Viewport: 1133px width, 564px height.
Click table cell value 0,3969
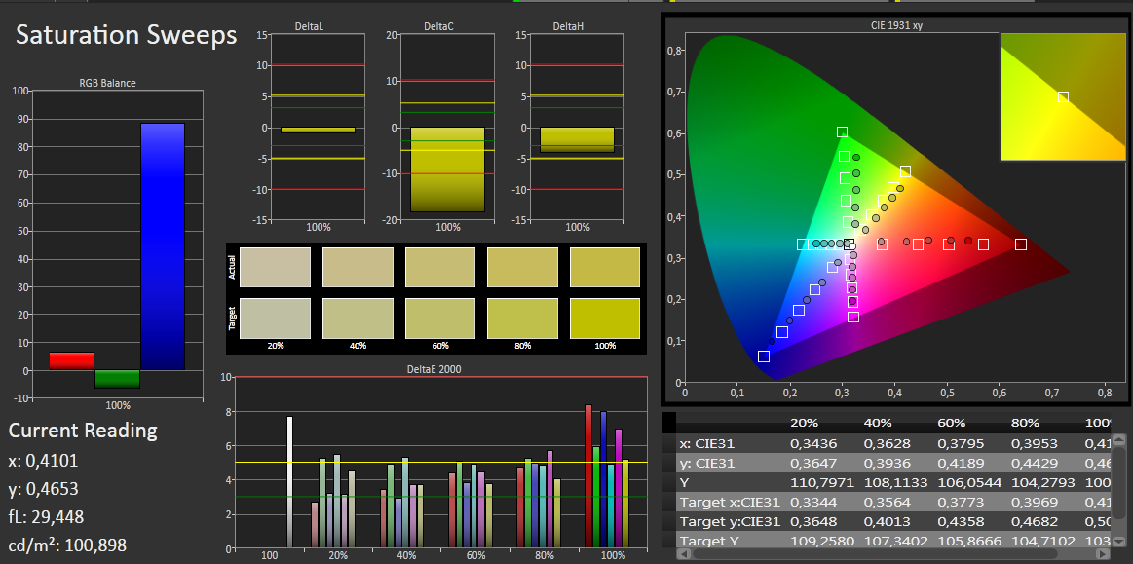click(x=1035, y=502)
